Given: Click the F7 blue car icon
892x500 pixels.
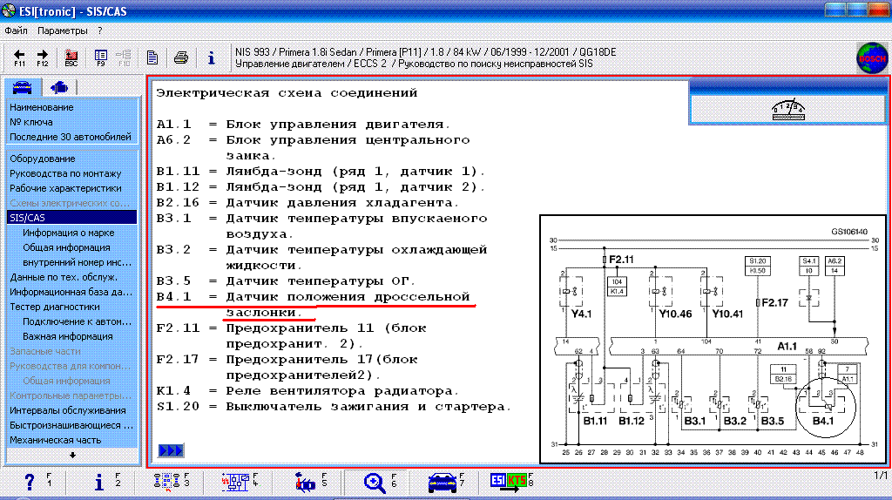Looking at the screenshot, I should (x=442, y=483).
